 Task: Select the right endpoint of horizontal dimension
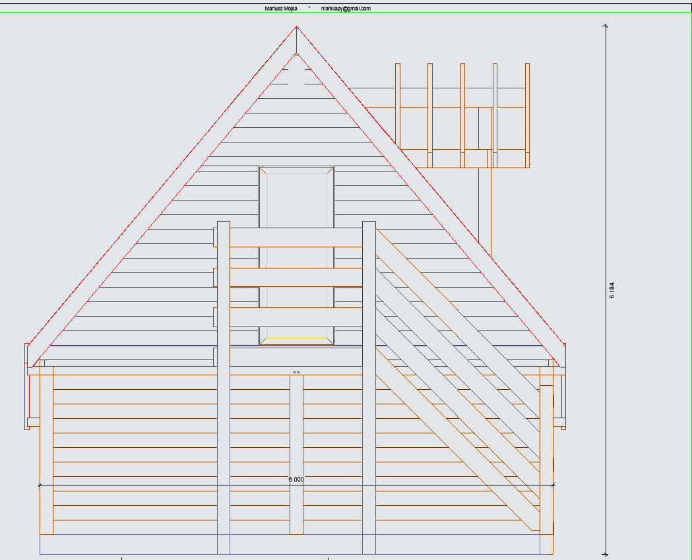pyautogui.click(x=553, y=485)
